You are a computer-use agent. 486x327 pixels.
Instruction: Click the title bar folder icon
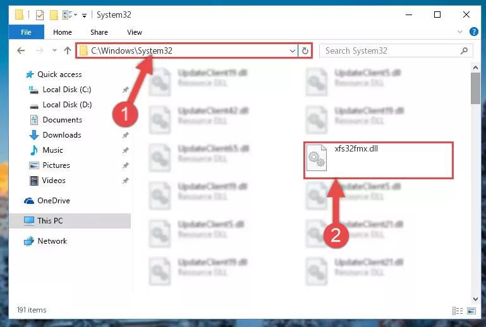[x=19, y=15]
